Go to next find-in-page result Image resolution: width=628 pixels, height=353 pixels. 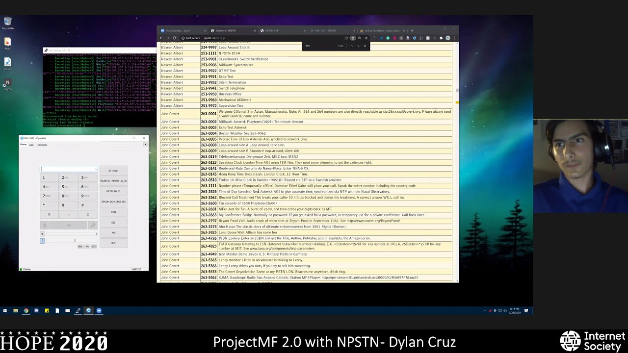point(358,46)
